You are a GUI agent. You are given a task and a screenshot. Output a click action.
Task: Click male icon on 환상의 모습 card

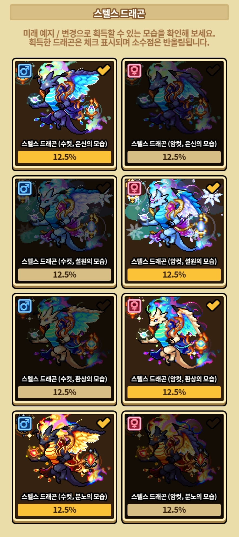tap(25, 306)
